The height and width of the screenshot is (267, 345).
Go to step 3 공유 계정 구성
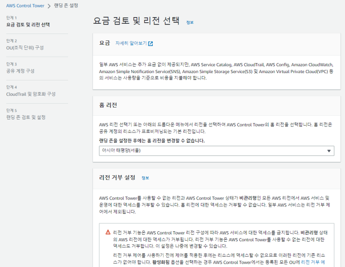[20, 71]
